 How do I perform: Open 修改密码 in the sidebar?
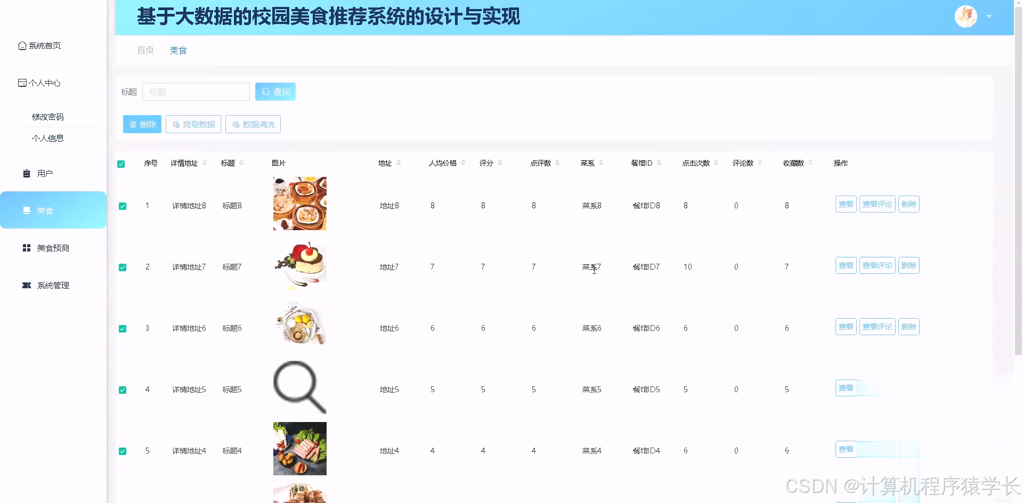pos(47,116)
